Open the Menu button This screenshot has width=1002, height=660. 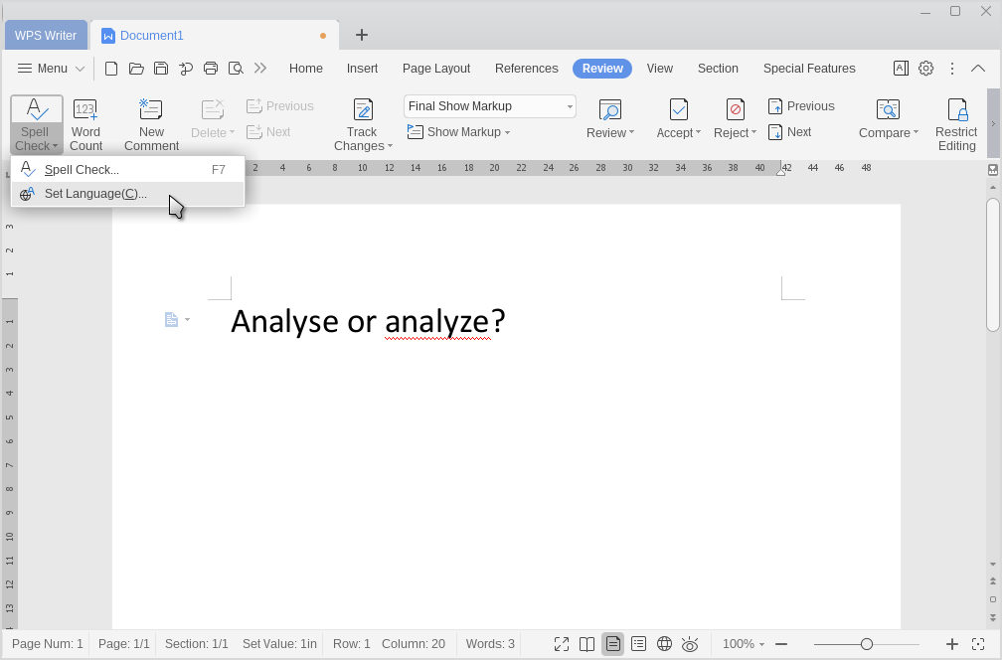(52, 69)
